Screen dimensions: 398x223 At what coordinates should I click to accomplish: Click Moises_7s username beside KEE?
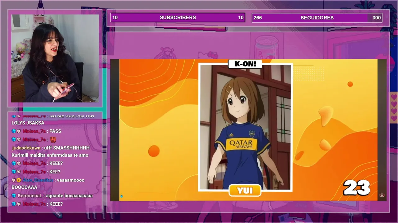pos(34,172)
